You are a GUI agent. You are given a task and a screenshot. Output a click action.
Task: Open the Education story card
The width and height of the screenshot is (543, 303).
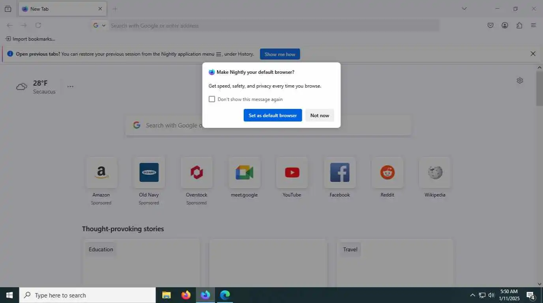(x=141, y=263)
